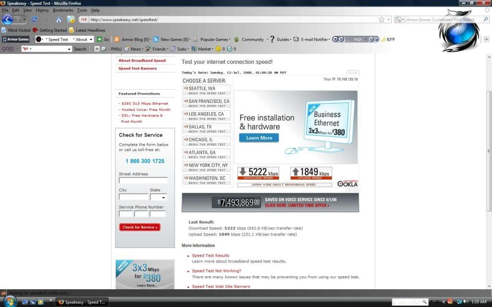Expand the Armor Blog dropdown arrow
This screenshot has height=307, width=492.
(150, 39)
